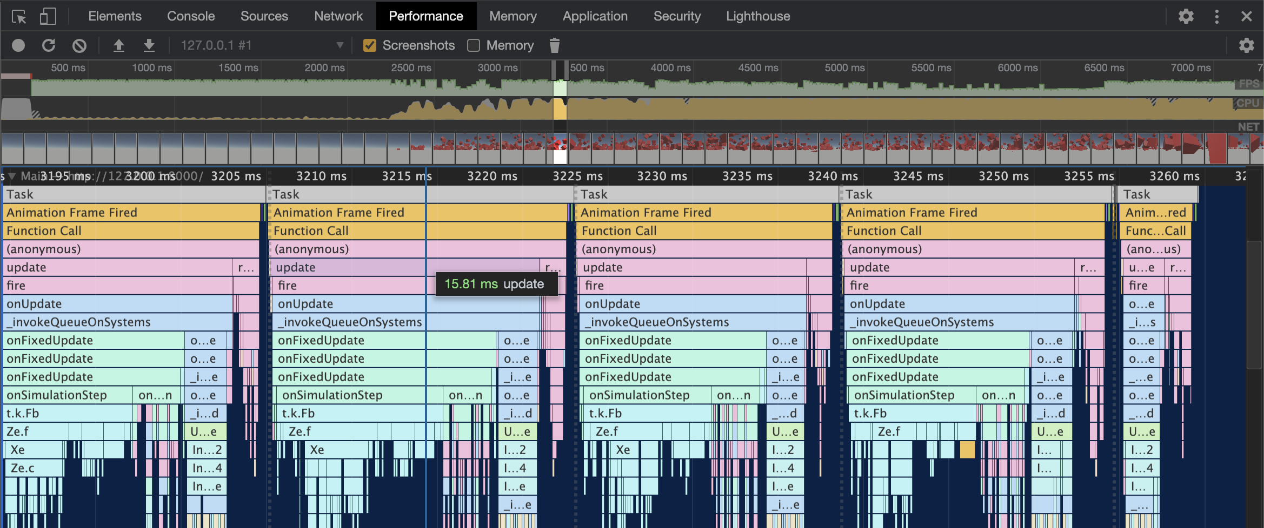Click the flame chart vertical scrollbar

coord(1254,305)
